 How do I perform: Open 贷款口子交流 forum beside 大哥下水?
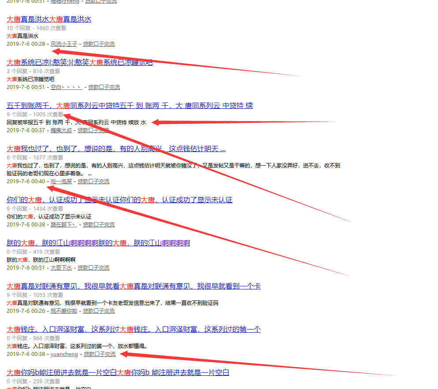coord(94,268)
